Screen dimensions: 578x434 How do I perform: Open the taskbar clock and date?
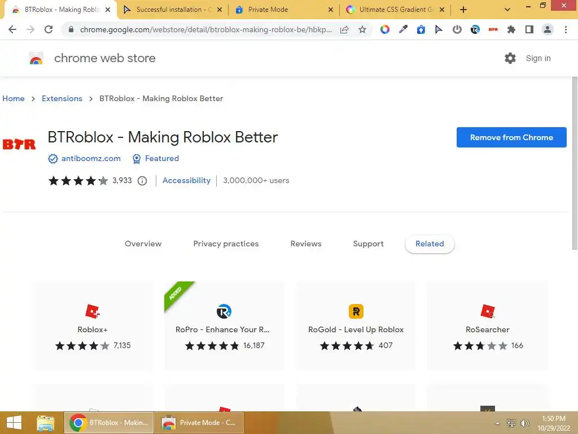[x=554, y=423]
